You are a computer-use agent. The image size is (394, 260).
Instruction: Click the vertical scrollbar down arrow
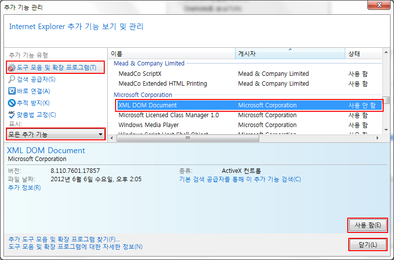tap(386, 130)
